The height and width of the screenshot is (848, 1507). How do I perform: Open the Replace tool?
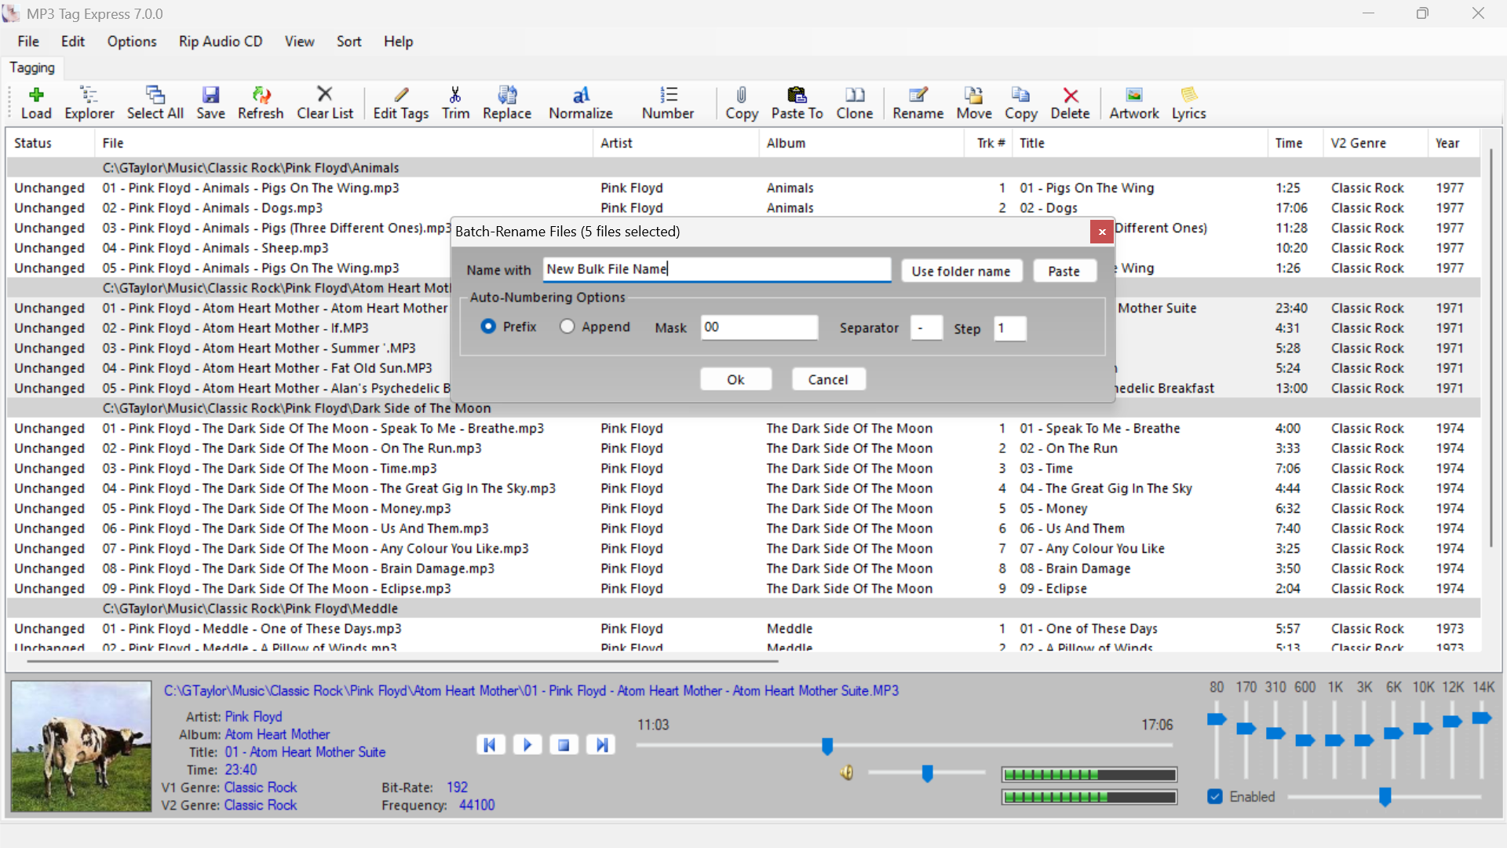click(x=507, y=103)
